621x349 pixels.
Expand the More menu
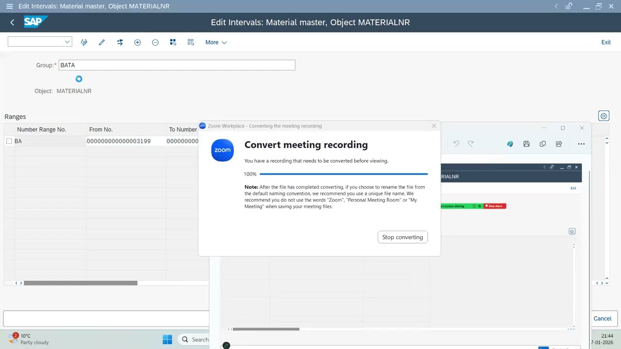(216, 42)
